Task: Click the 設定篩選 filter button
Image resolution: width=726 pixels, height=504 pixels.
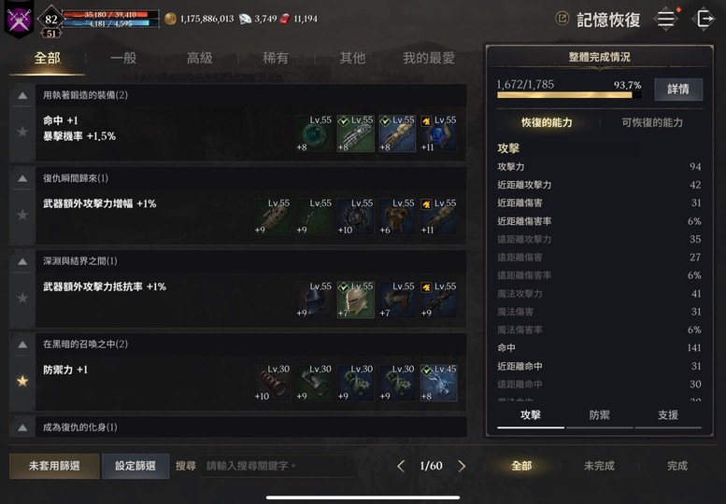Action: [135, 466]
